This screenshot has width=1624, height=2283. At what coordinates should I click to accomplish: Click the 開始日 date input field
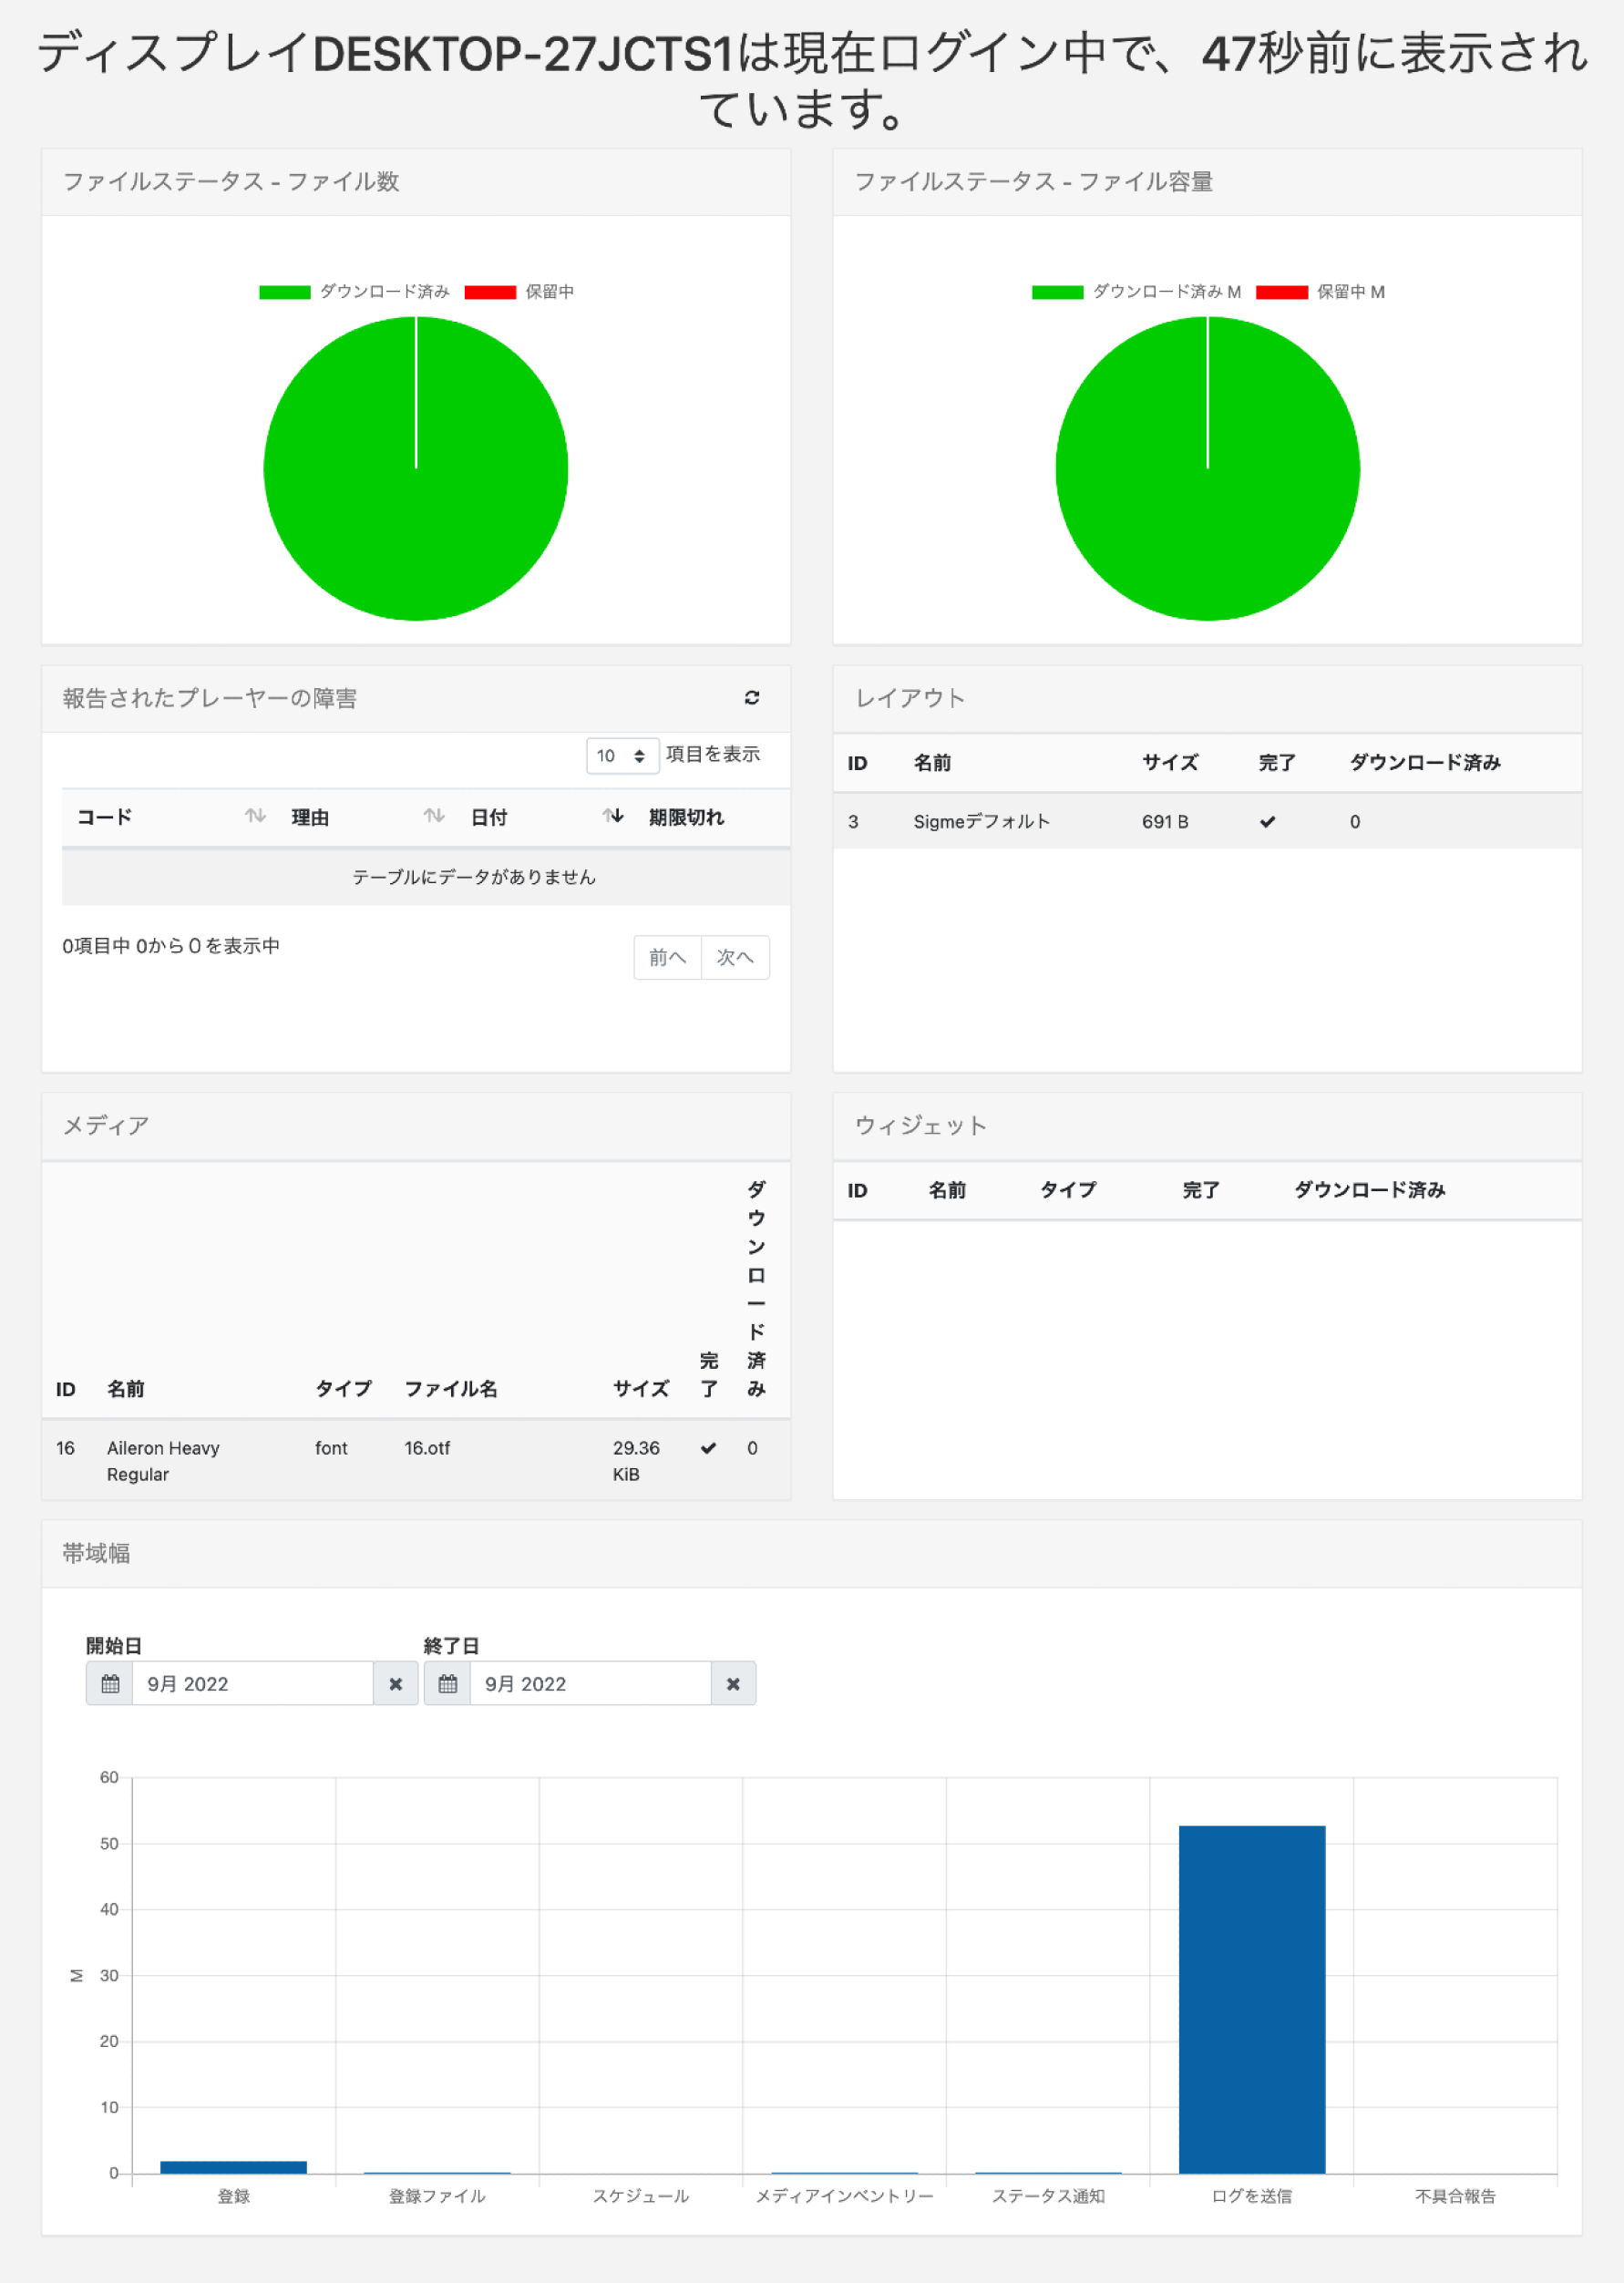(252, 1683)
